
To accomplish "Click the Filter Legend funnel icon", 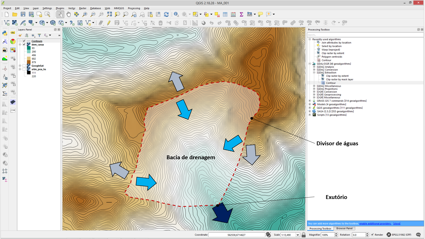I will click(x=39, y=35).
